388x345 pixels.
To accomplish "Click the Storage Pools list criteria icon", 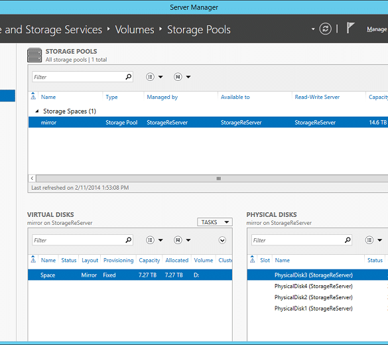I will pos(150,77).
